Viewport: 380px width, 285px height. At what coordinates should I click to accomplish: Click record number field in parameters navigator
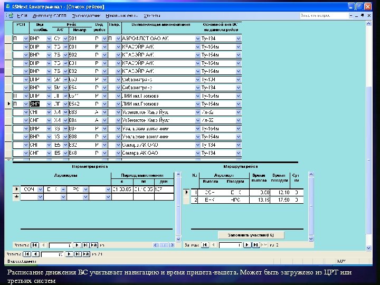(x=60, y=245)
